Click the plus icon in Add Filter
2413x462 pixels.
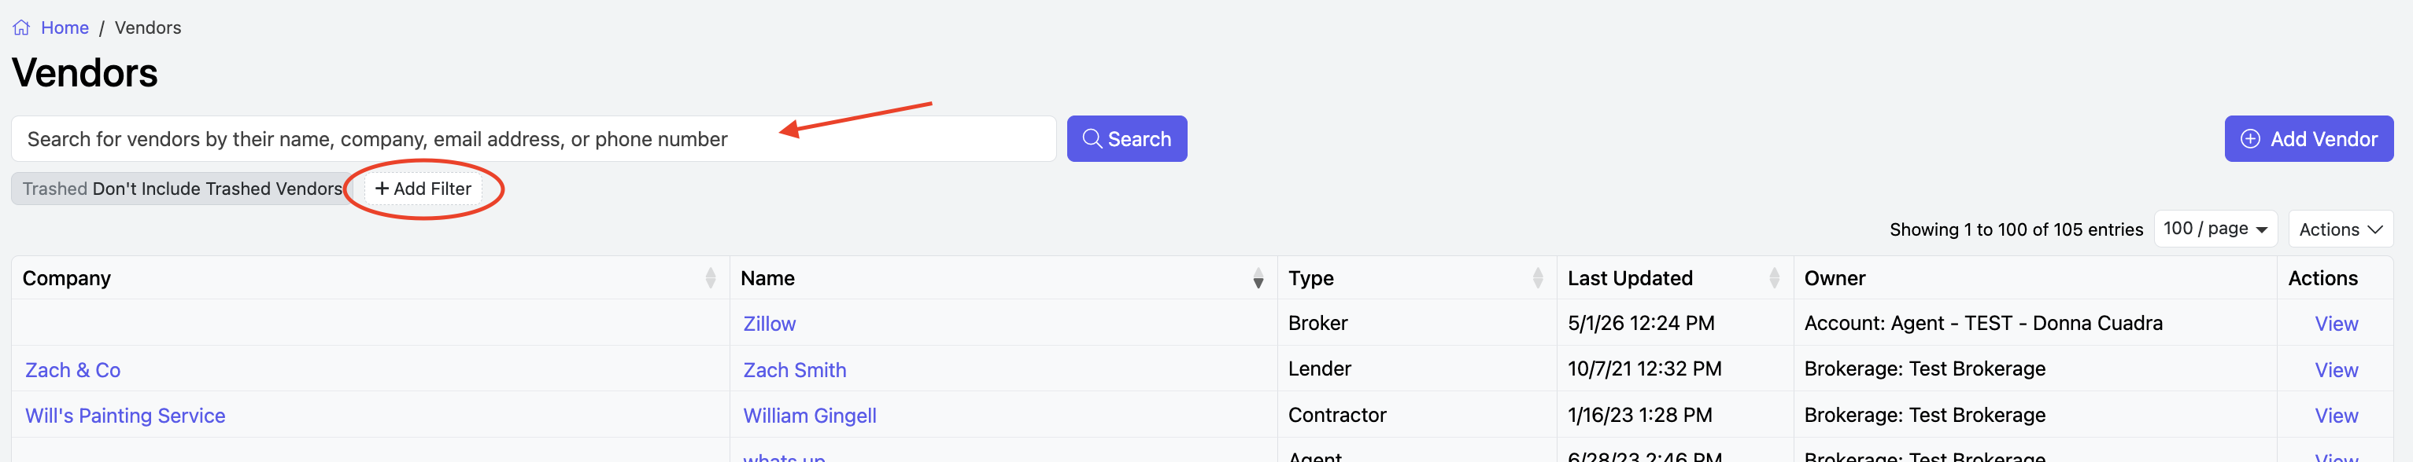tap(382, 189)
